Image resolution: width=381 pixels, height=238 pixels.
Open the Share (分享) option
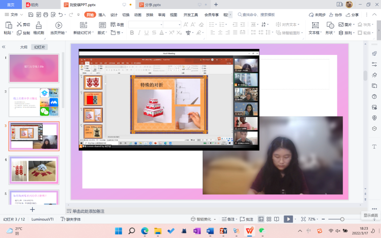(x=352, y=15)
